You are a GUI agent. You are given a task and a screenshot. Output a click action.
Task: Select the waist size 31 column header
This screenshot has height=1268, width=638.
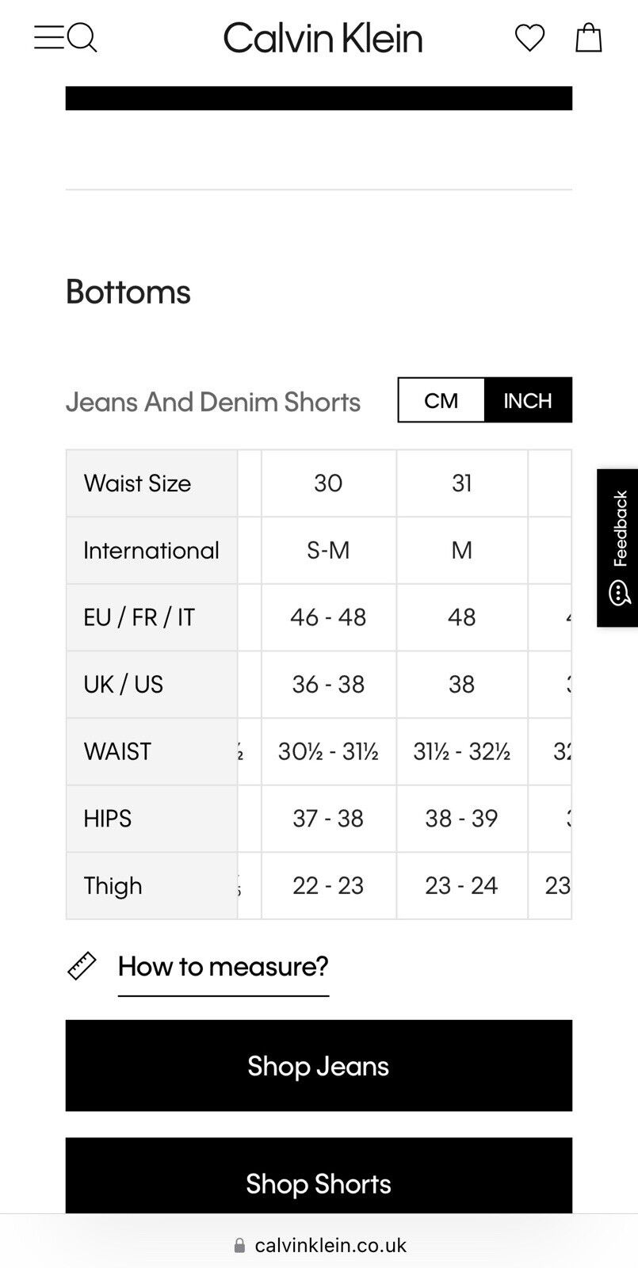[462, 483]
